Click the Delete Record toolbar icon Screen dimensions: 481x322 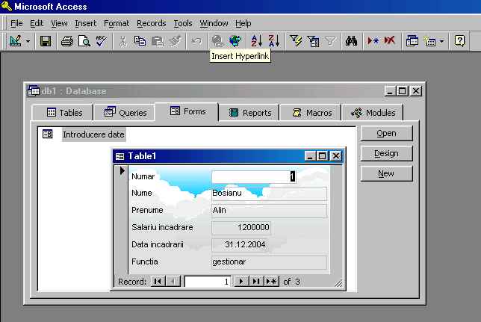click(389, 42)
